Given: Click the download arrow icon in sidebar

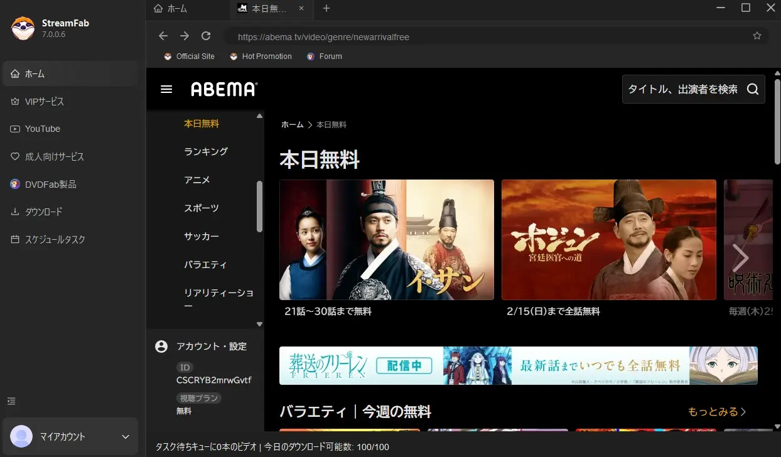Looking at the screenshot, I should coord(15,212).
